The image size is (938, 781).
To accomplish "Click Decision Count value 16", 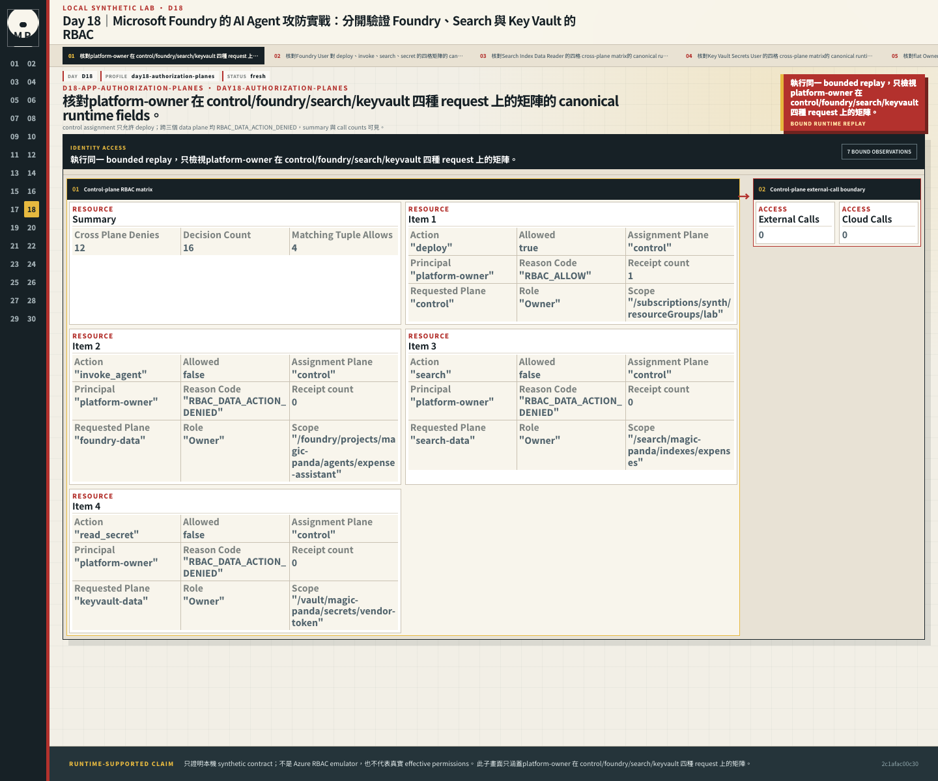I will pyautogui.click(x=188, y=248).
